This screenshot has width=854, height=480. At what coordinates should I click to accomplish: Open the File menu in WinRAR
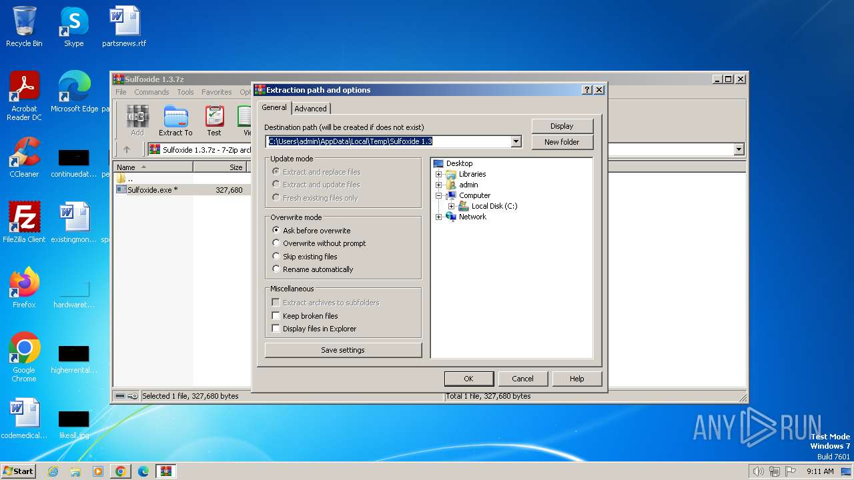coord(121,92)
